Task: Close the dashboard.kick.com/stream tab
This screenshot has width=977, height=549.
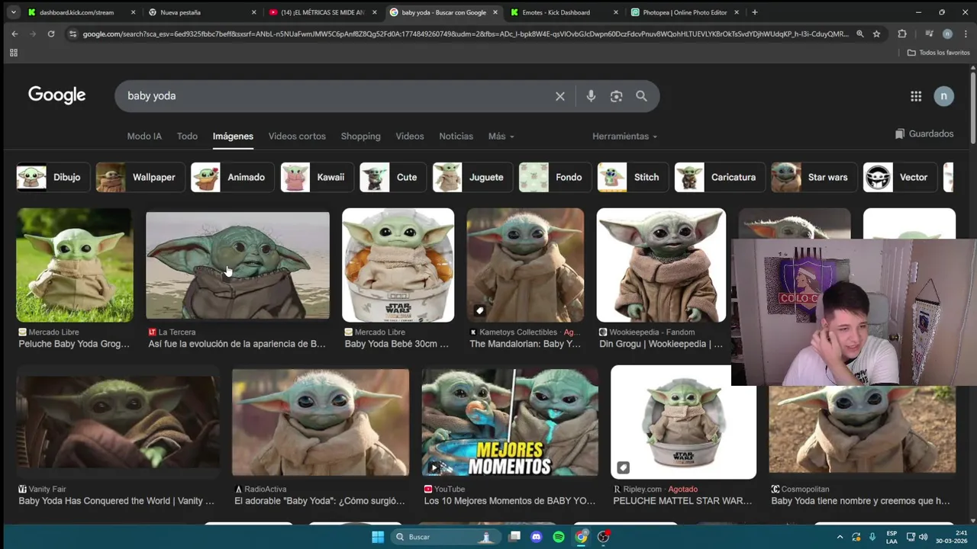Action: pos(133,12)
